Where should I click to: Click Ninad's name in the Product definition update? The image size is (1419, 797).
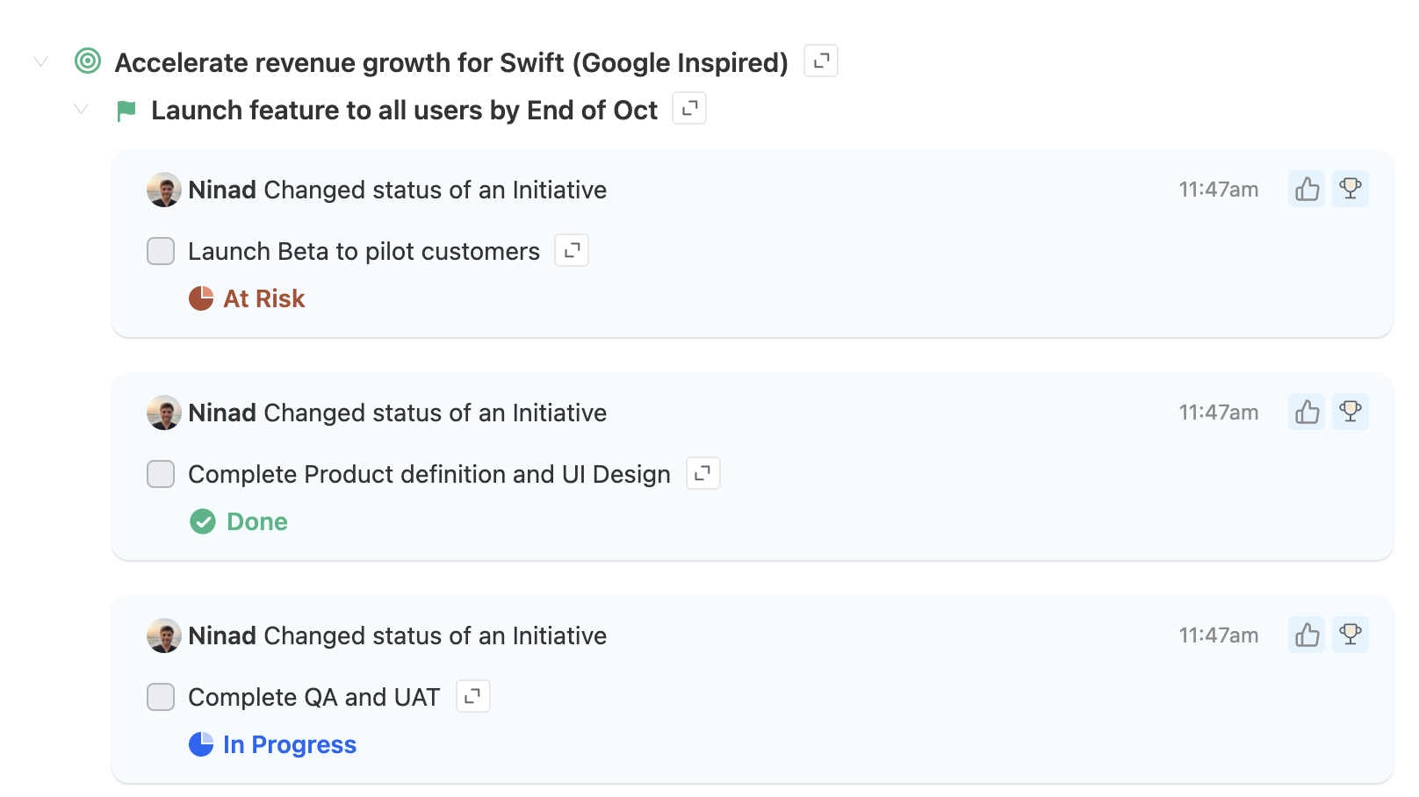(x=222, y=413)
